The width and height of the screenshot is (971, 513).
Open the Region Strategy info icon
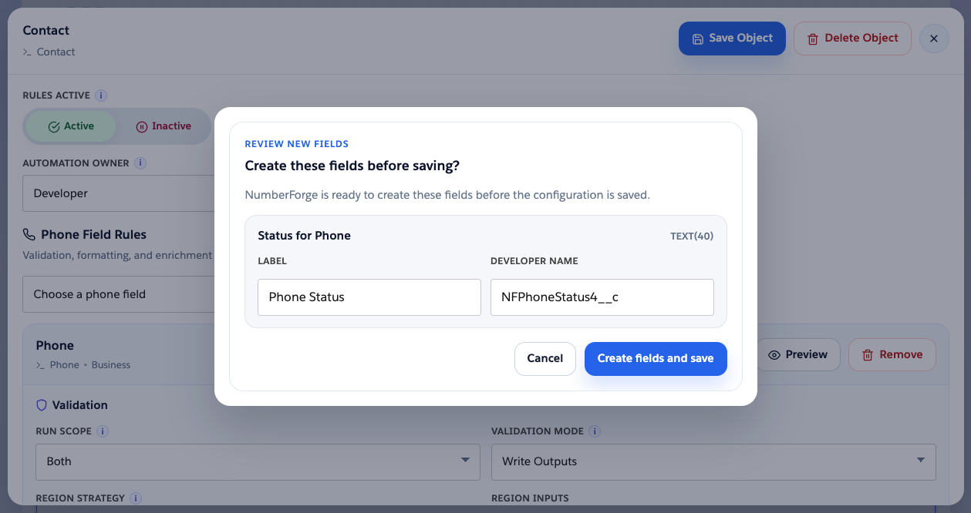[136, 498]
